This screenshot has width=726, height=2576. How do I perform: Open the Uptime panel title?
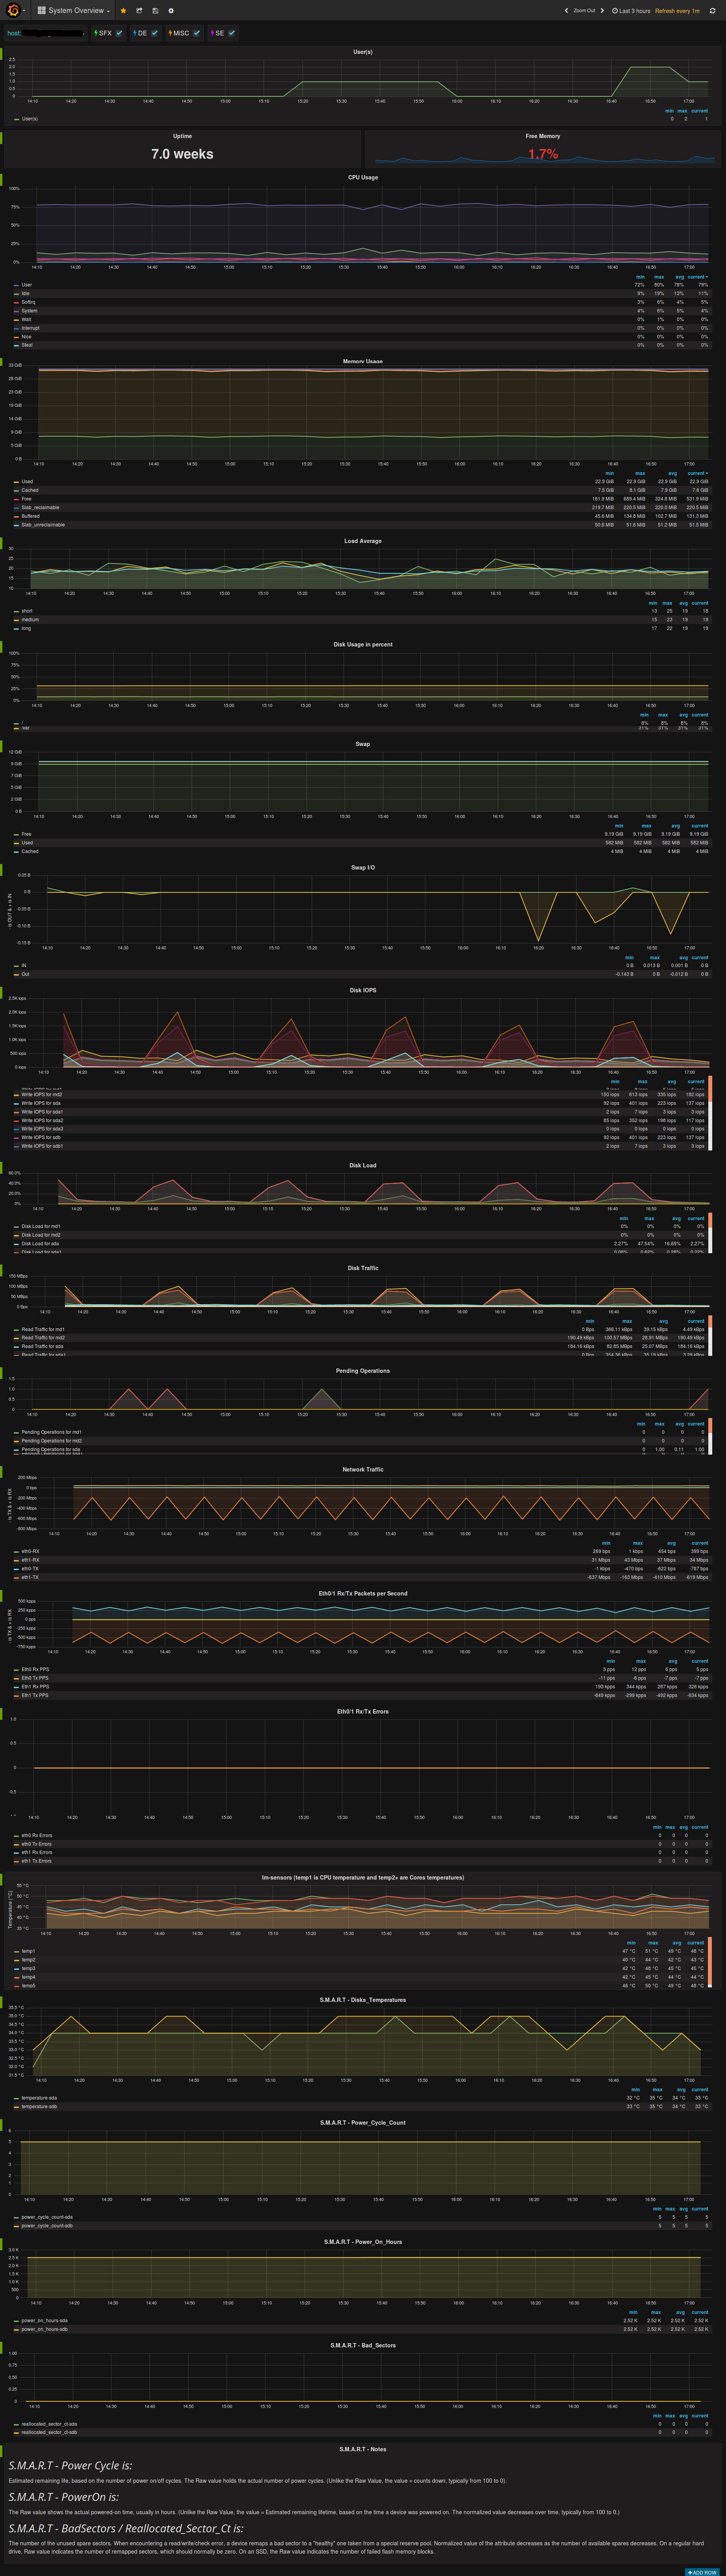point(182,136)
